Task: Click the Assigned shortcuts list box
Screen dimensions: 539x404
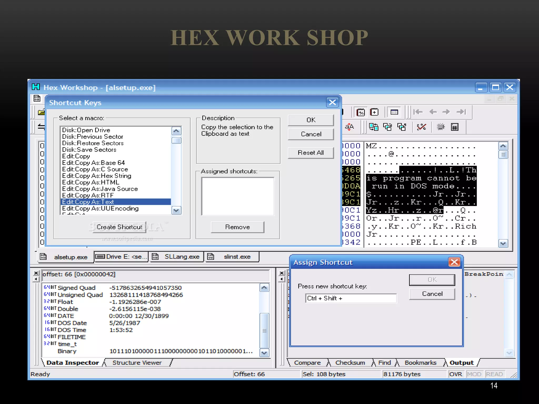Action: pos(238,196)
